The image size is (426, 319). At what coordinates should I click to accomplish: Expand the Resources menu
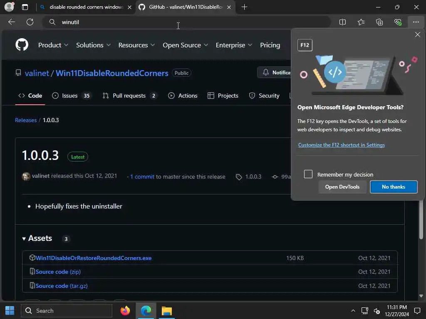pyautogui.click(x=136, y=45)
